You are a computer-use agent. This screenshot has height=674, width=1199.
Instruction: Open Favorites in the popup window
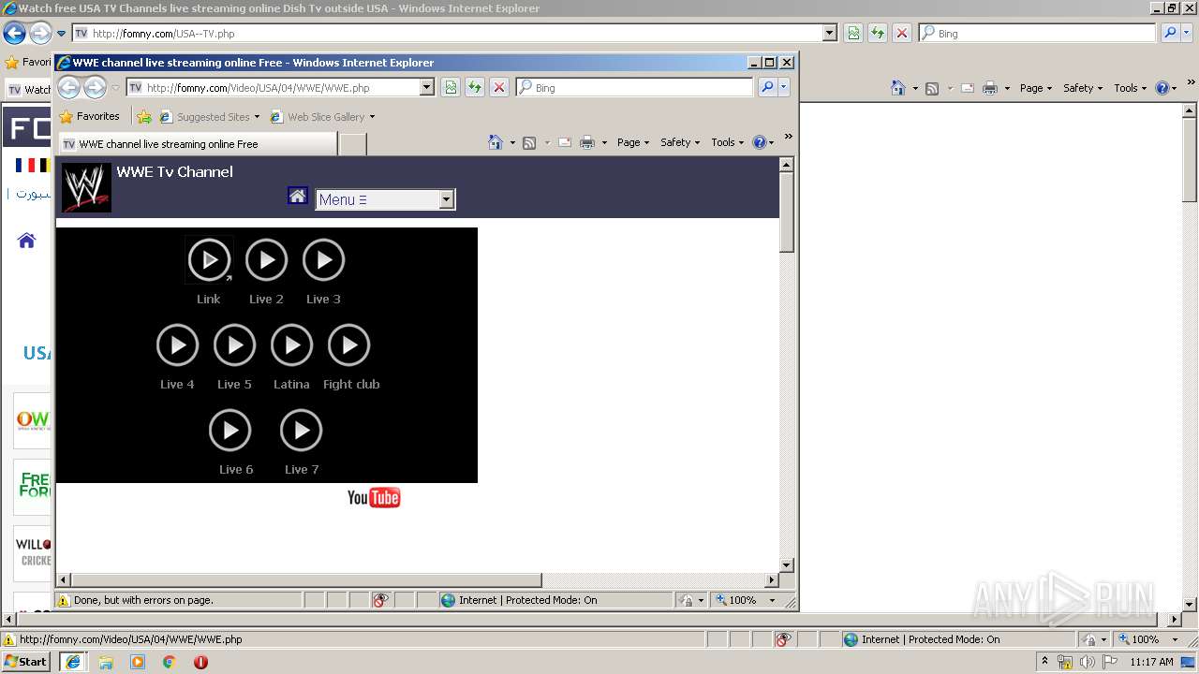click(89, 117)
